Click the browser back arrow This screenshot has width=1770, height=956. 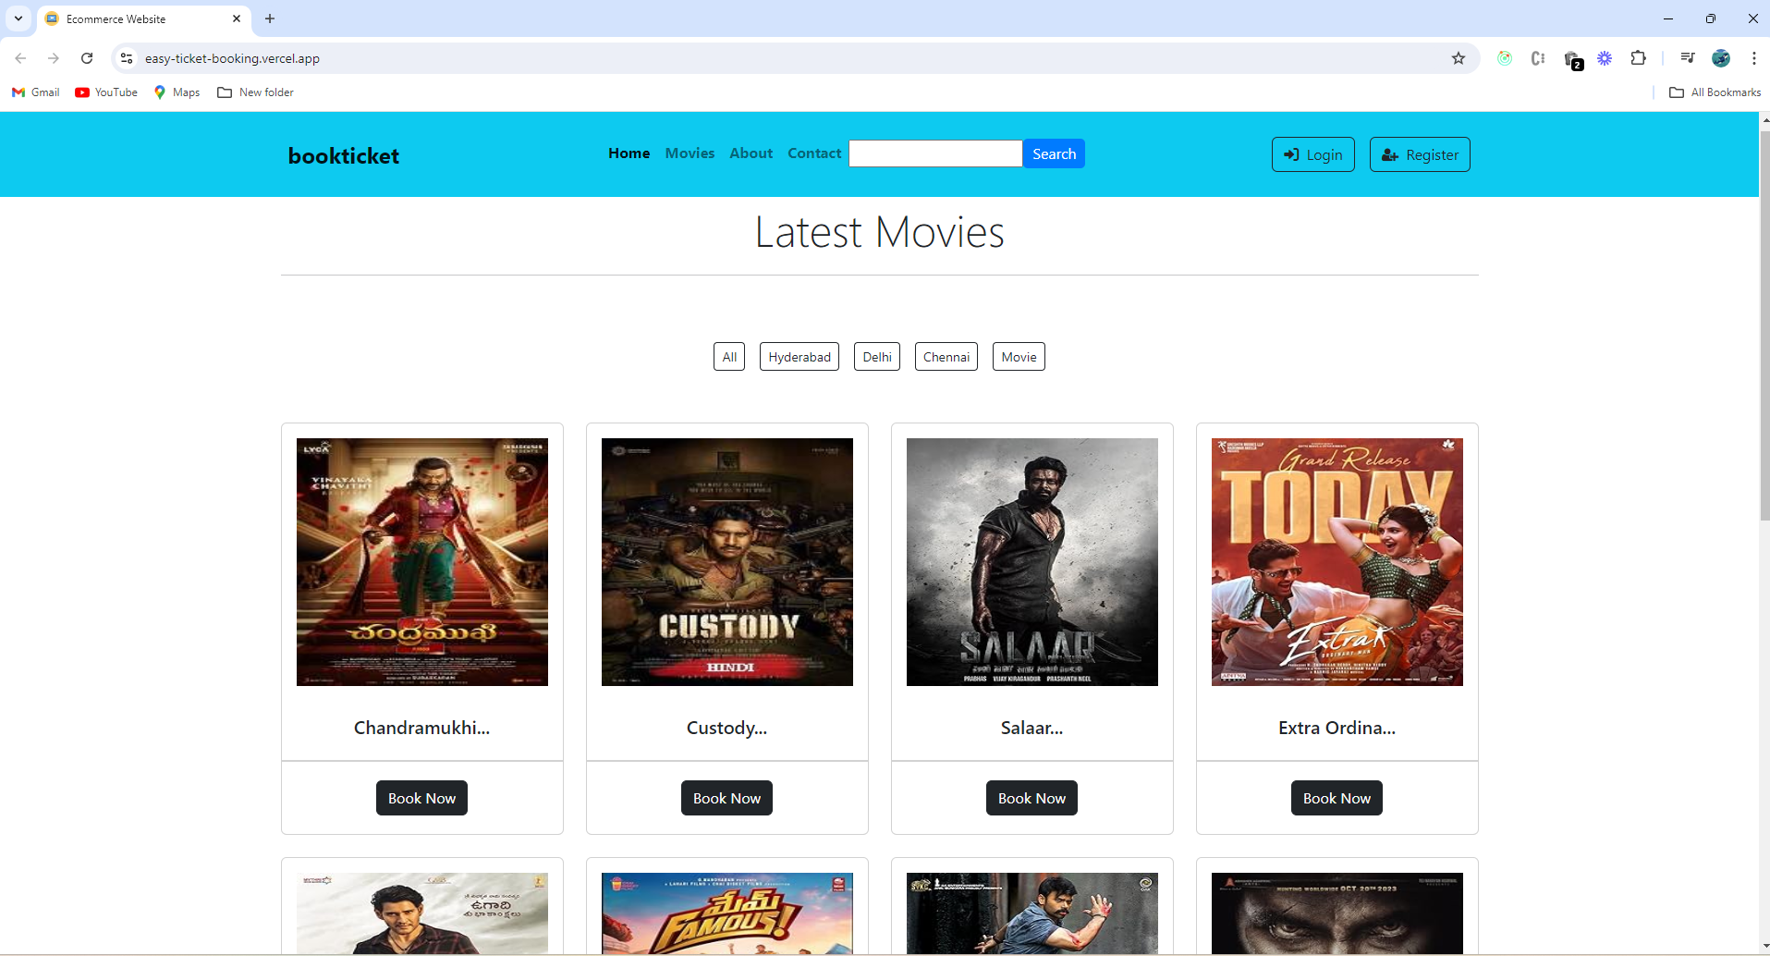coord(20,58)
